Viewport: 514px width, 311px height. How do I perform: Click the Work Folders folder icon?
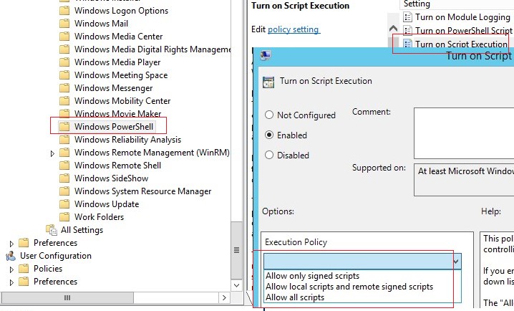click(64, 217)
